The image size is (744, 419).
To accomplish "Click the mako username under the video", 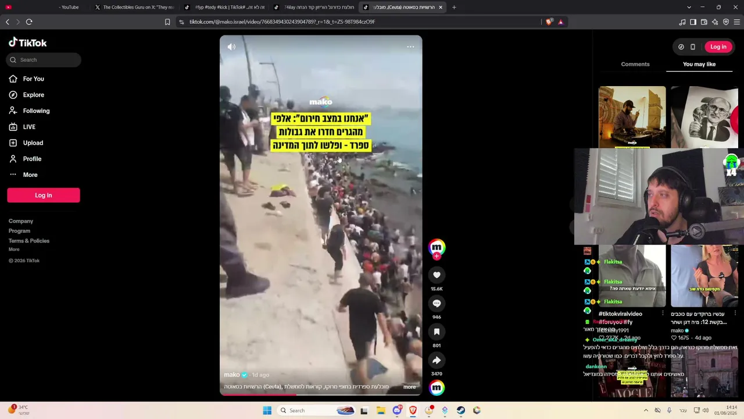I will click(x=232, y=375).
